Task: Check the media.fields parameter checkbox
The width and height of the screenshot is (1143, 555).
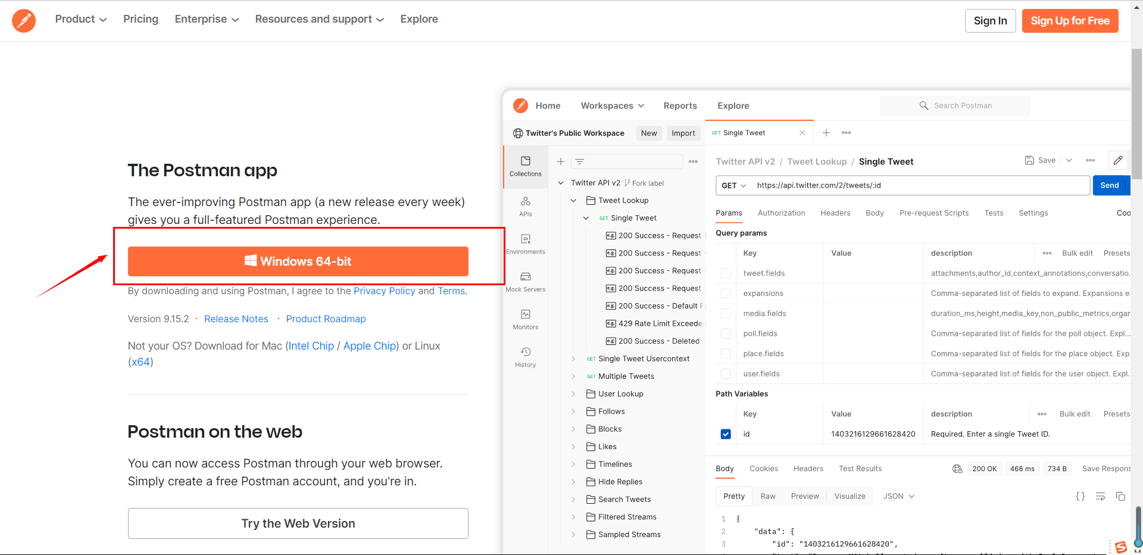Action: [x=726, y=313]
